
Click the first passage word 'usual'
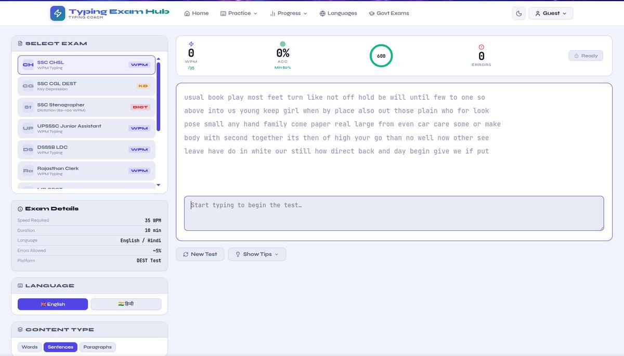(194, 97)
